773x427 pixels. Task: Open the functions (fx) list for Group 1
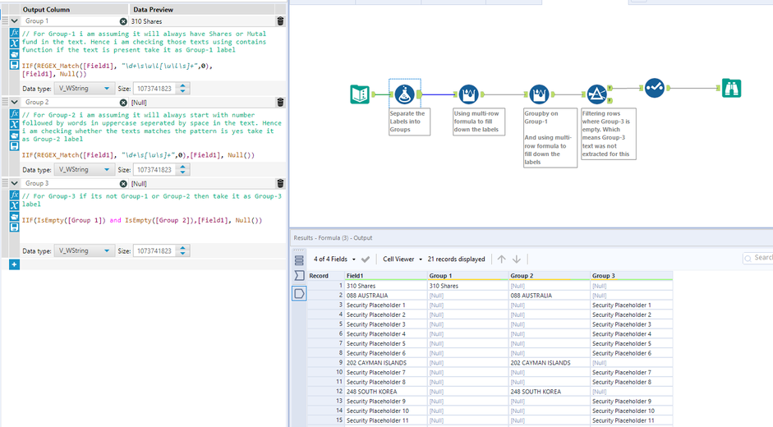point(14,33)
